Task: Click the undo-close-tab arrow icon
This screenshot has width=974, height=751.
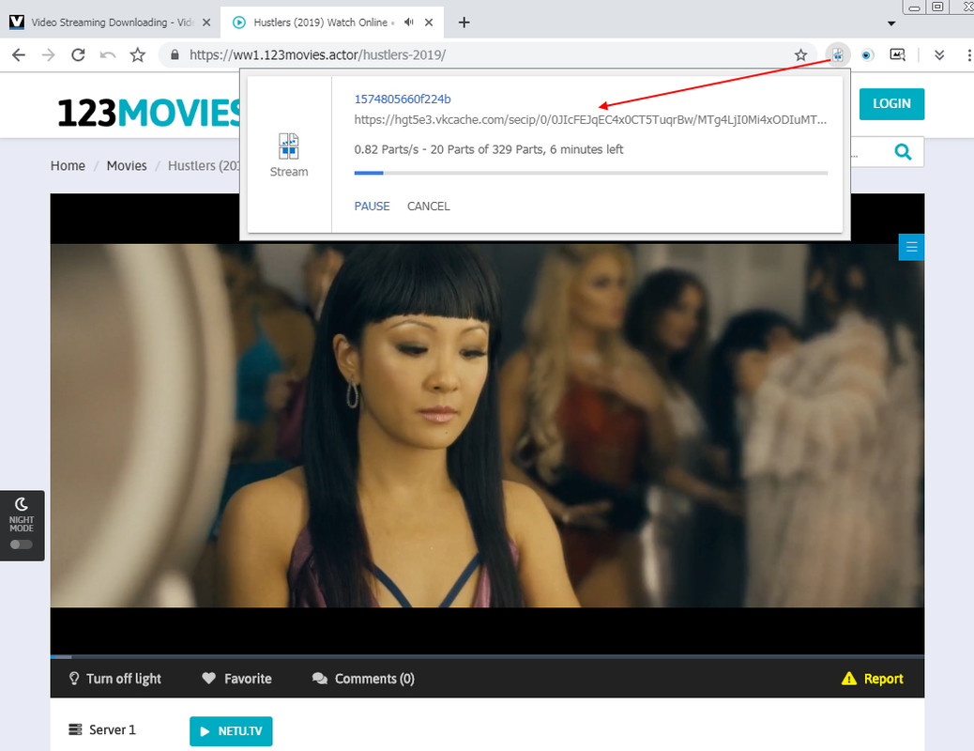Action: 108,54
